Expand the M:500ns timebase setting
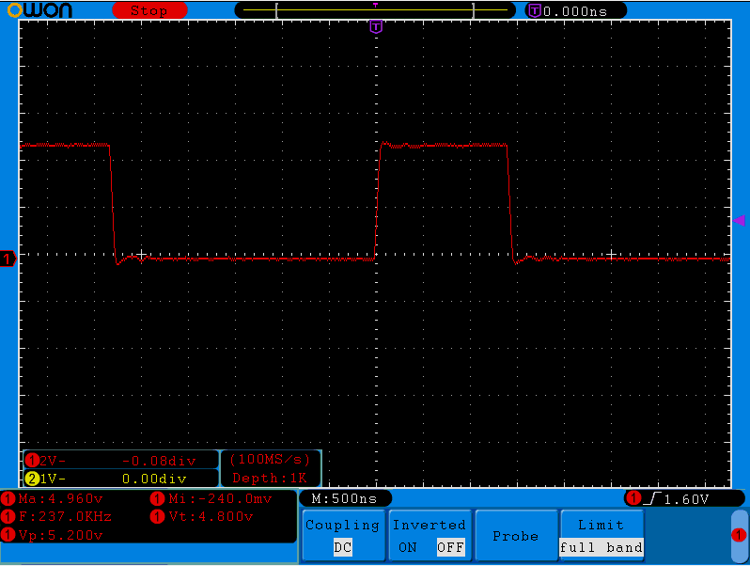The height and width of the screenshot is (566, 750). click(x=344, y=498)
